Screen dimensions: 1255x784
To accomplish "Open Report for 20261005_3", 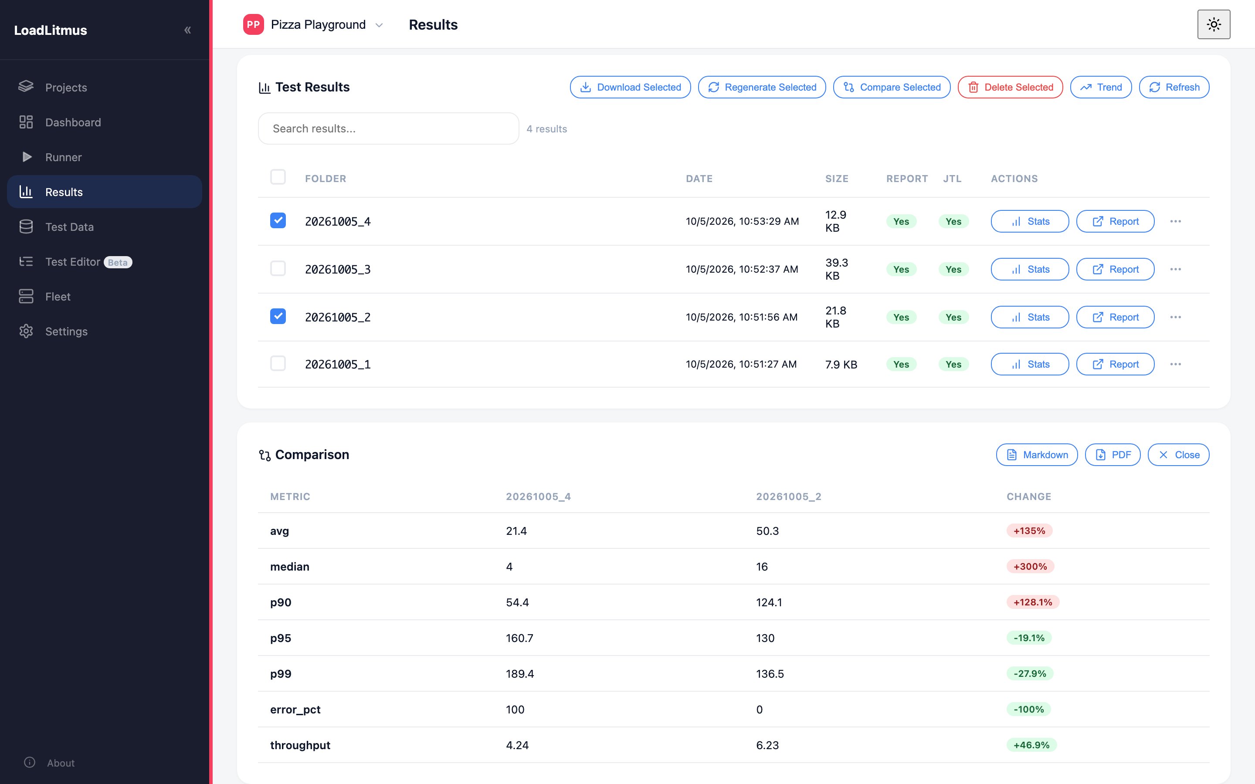I will point(1115,269).
